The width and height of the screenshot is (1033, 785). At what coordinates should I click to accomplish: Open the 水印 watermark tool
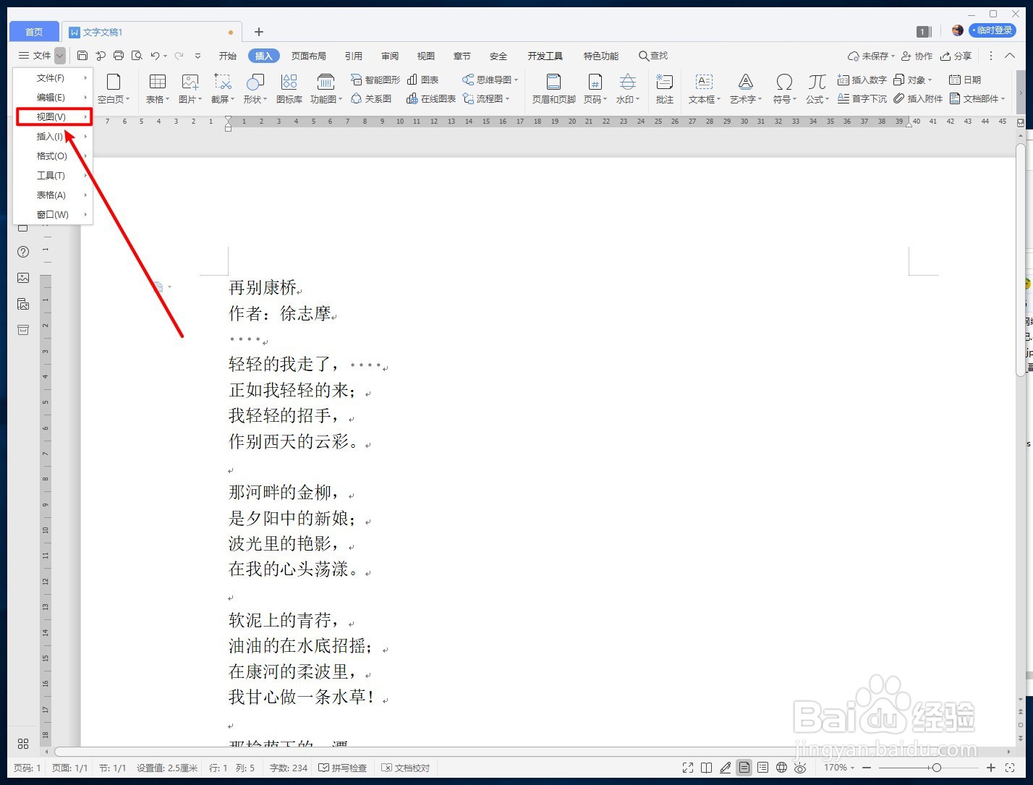[x=626, y=87]
